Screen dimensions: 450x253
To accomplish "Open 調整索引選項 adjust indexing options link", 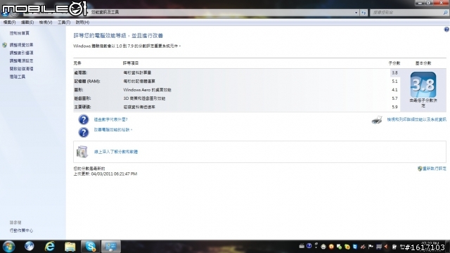I will pyautogui.click(x=21, y=53).
